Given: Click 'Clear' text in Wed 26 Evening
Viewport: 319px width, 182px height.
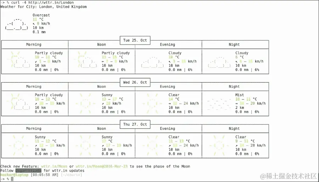Looking at the screenshot, I should tap(174, 95).
